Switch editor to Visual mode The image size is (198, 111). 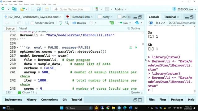click(23, 28)
